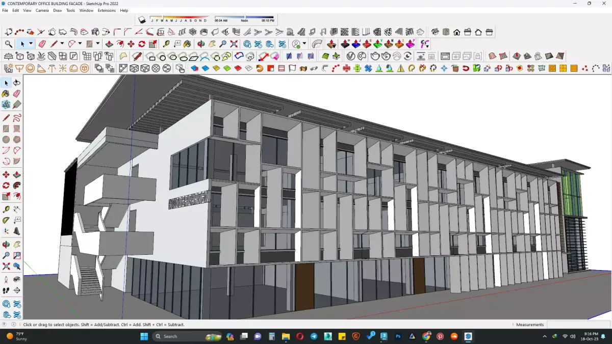The image size is (612, 344).
Task: Click the Wi-Fi network tray icon
Action: click(565, 336)
